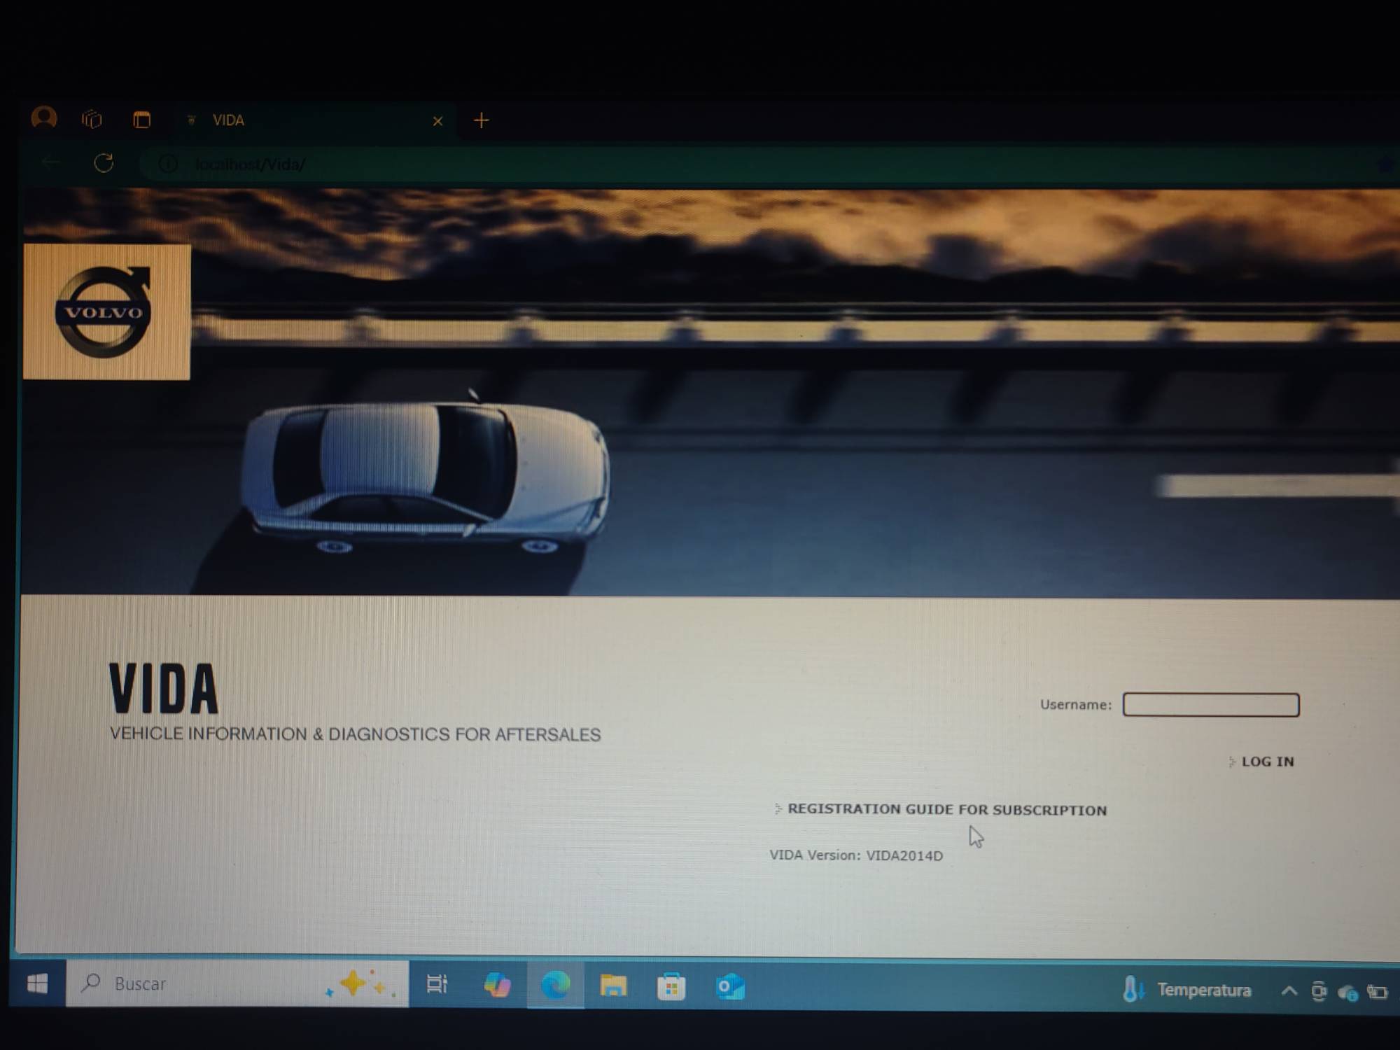Open File Explorer from the taskbar
Viewport: 1400px width, 1050px height.
613,986
